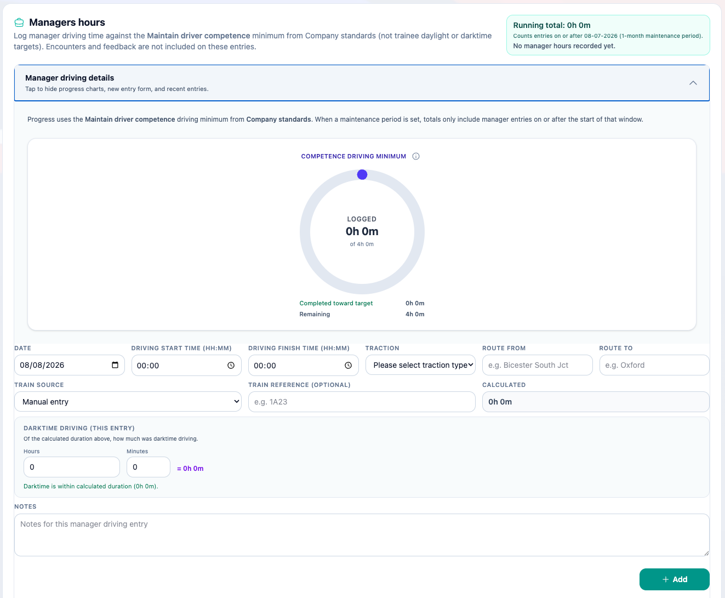Click the 'of 4h 0m' ring text
This screenshot has height=598, width=725.
pos(362,244)
